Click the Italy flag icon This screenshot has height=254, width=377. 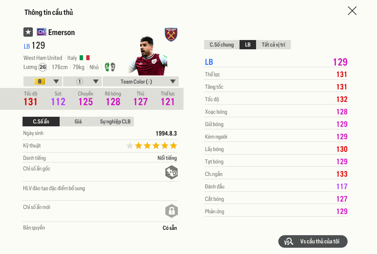[x=84, y=58]
